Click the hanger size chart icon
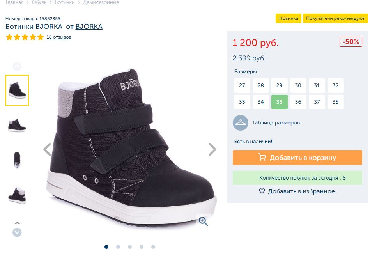The image size is (370, 257). [x=241, y=123]
